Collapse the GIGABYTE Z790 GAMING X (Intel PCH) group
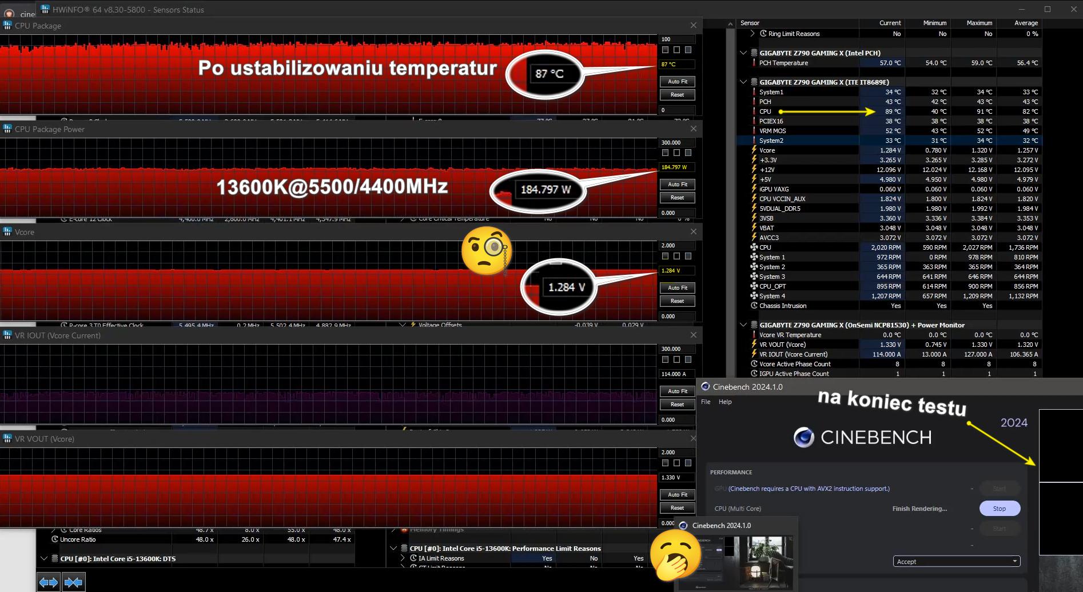This screenshot has height=592, width=1083. coord(743,53)
